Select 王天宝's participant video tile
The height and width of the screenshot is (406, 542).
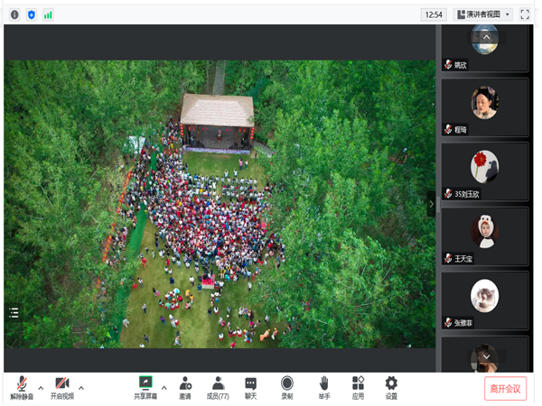(x=485, y=235)
